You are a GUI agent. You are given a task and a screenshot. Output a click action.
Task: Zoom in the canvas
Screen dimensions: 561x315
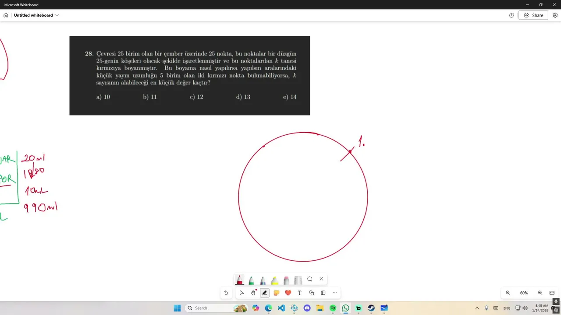pyautogui.click(x=540, y=293)
